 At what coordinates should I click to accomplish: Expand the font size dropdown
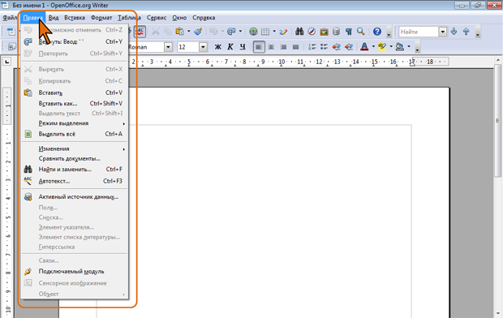pos(203,47)
